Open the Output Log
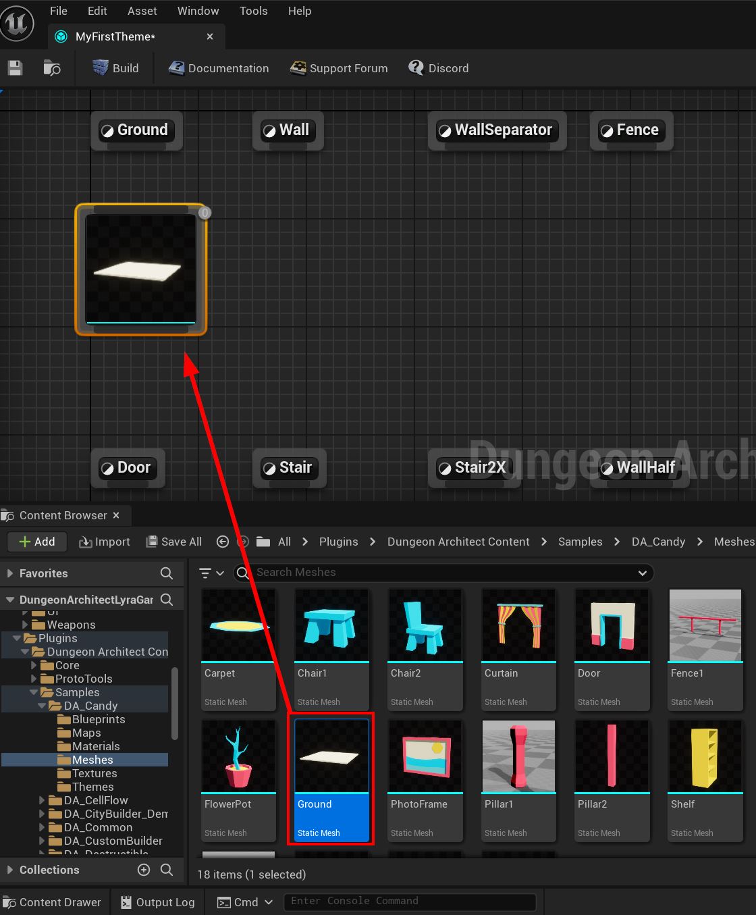The width and height of the screenshot is (756, 915). click(157, 902)
